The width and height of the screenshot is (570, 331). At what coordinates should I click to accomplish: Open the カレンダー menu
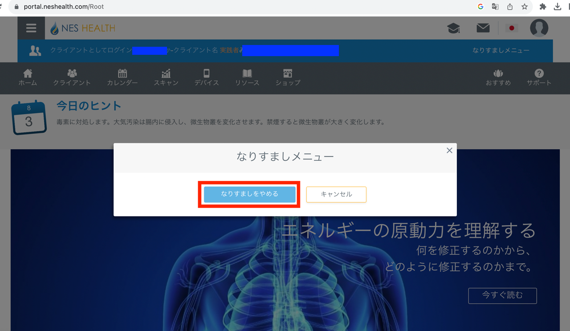pyautogui.click(x=122, y=78)
